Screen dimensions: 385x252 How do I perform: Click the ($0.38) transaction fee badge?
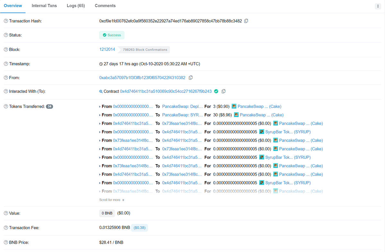point(139,228)
